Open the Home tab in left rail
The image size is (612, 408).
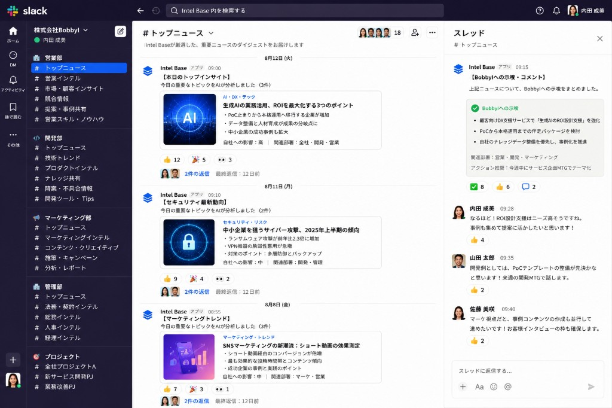13,34
